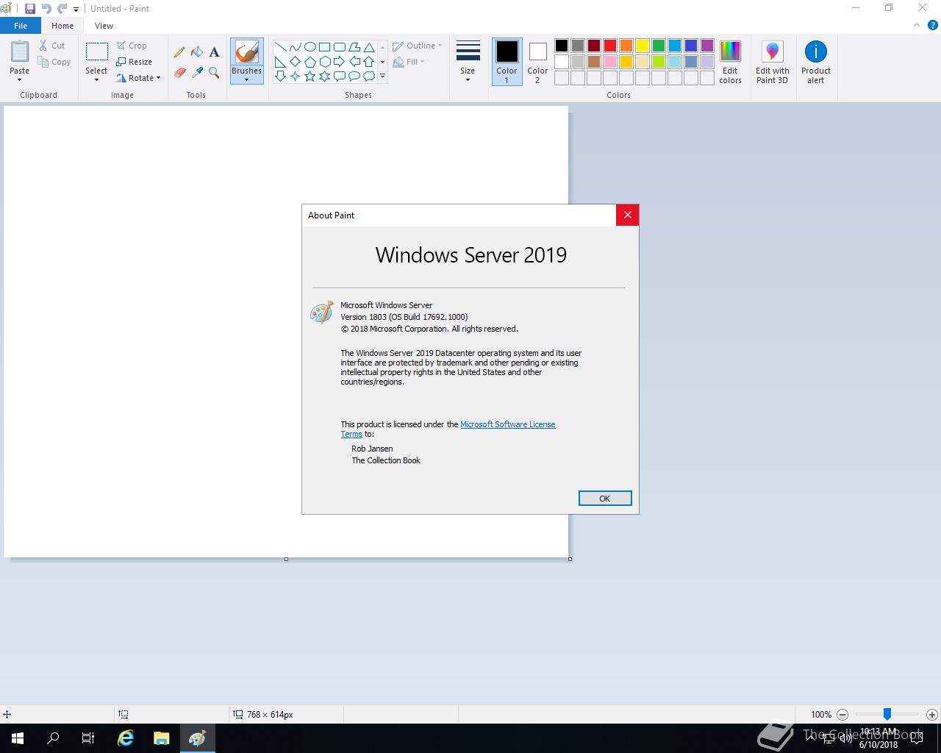Choose the Right arrow shape
This screenshot has height=753, width=941.
340,62
